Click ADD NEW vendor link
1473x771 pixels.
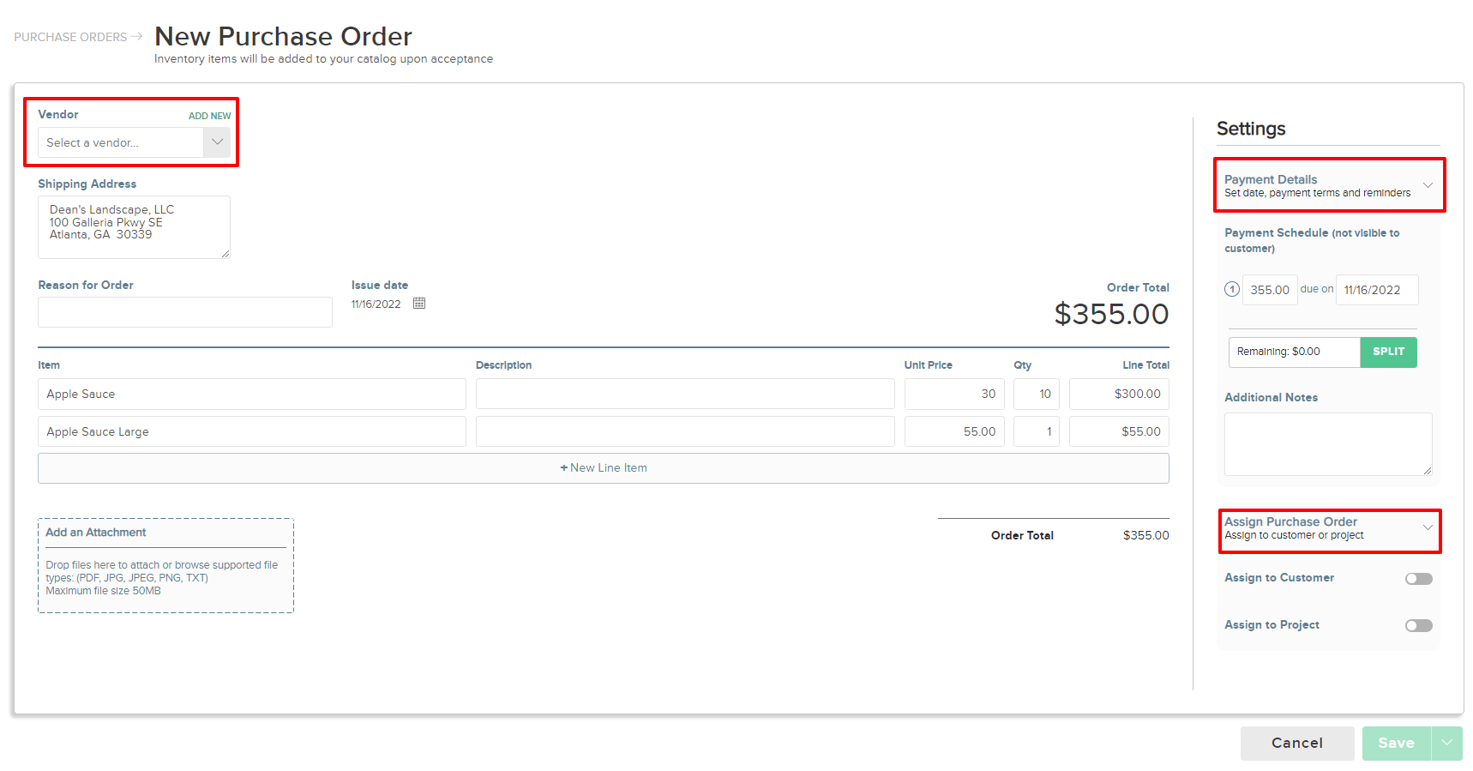209,116
